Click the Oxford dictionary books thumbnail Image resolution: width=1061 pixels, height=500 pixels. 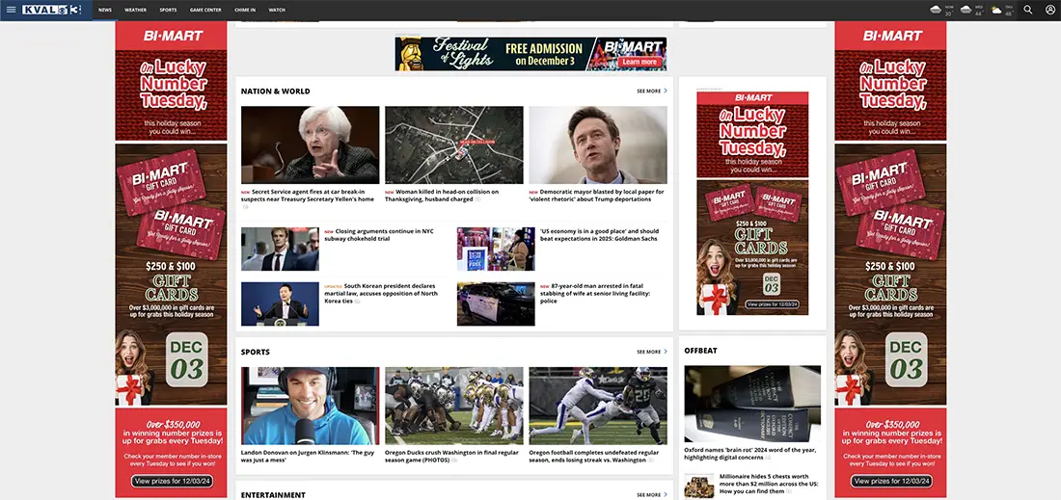(x=752, y=404)
